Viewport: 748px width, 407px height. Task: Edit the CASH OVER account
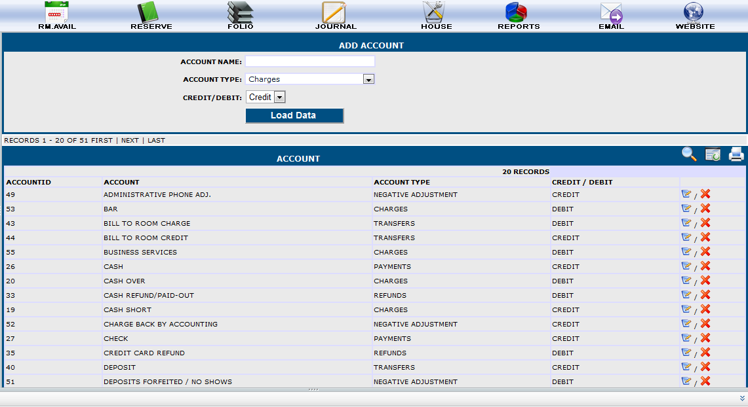(686, 280)
